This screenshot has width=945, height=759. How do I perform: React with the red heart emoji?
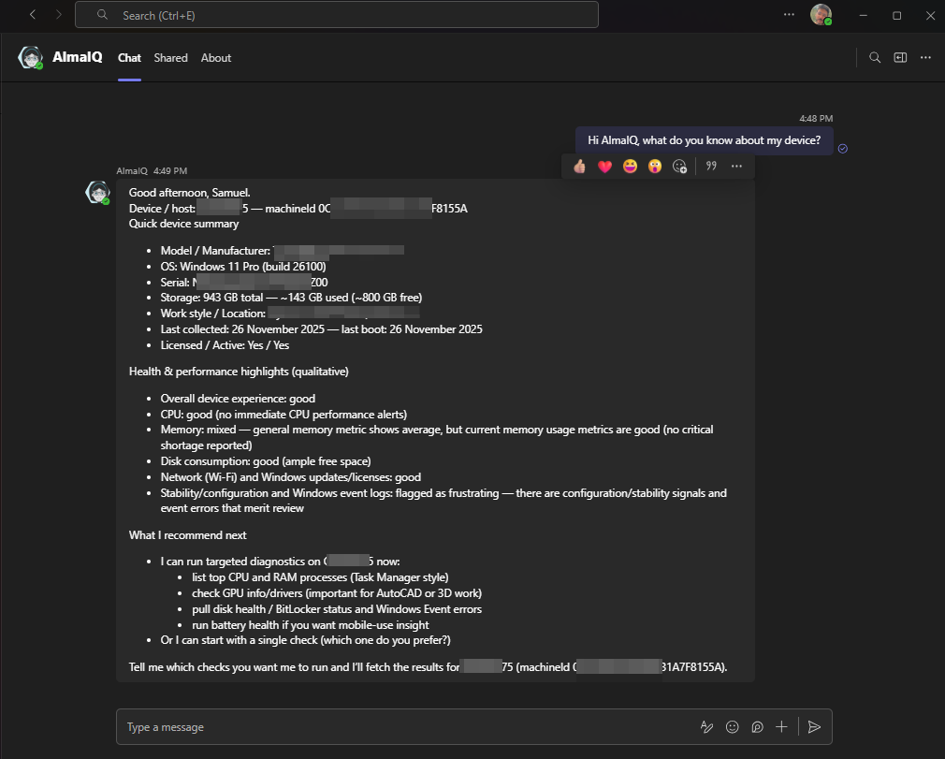point(604,167)
